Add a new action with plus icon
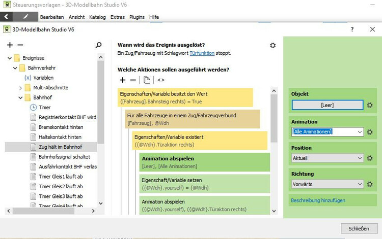 tap(122, 80)
